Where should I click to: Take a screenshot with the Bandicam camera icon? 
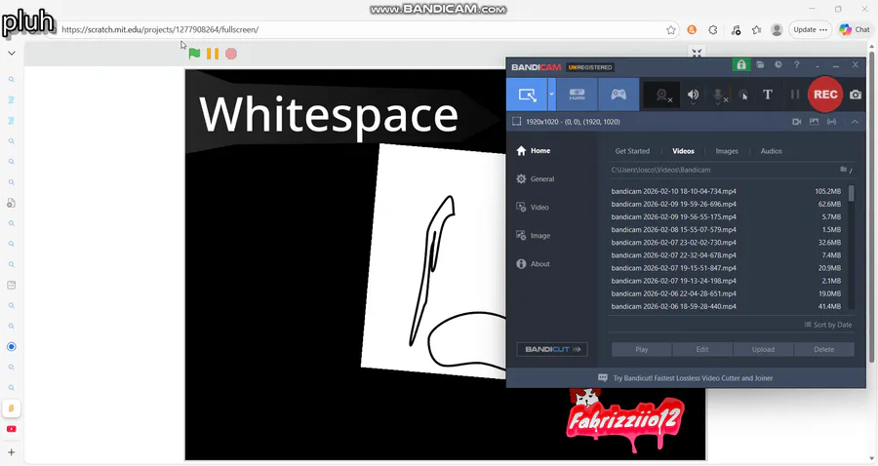coord(856,95)
